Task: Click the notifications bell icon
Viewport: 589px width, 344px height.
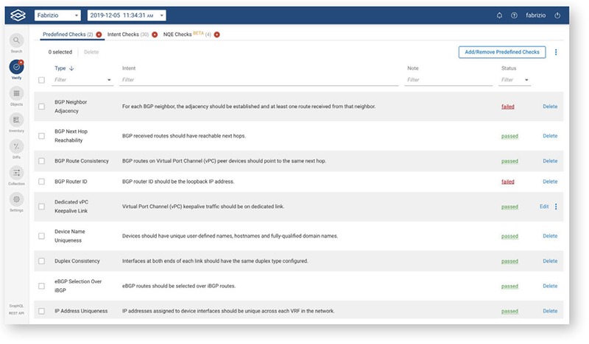Action: click(500, 15)
